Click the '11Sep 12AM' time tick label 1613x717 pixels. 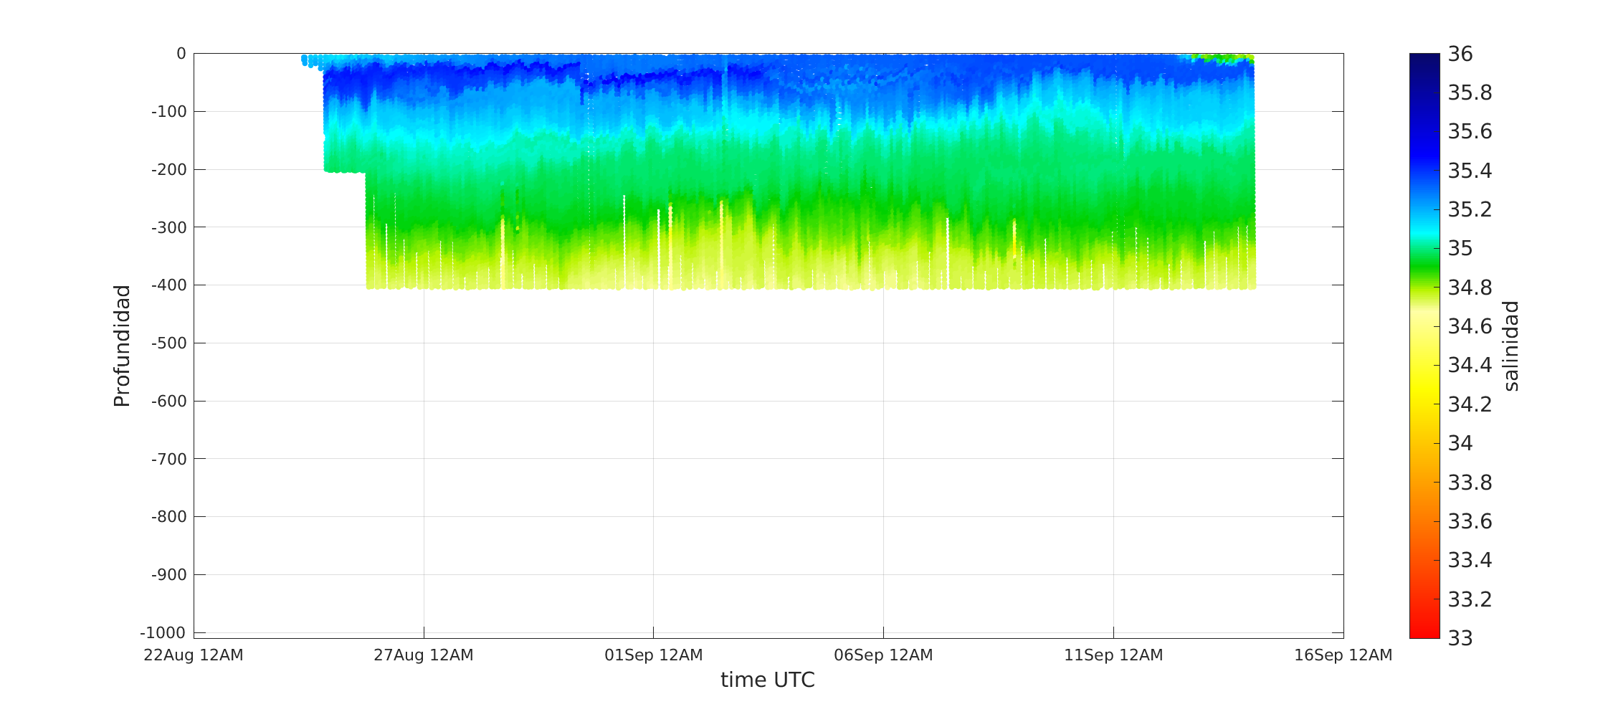[1113, 655]
